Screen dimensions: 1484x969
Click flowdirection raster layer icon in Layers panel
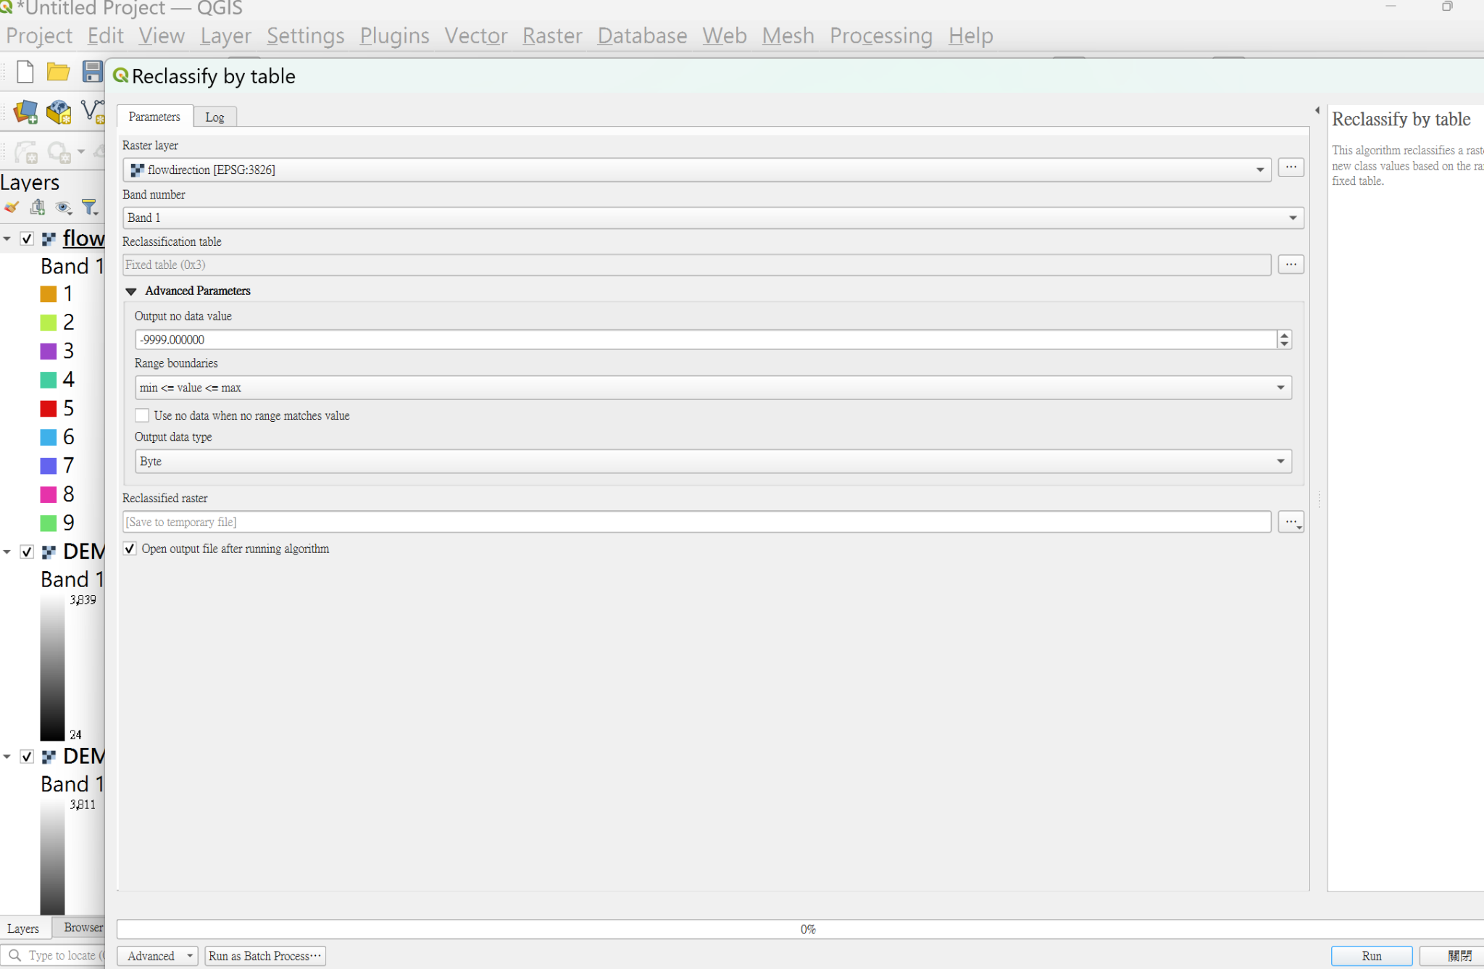49,238
